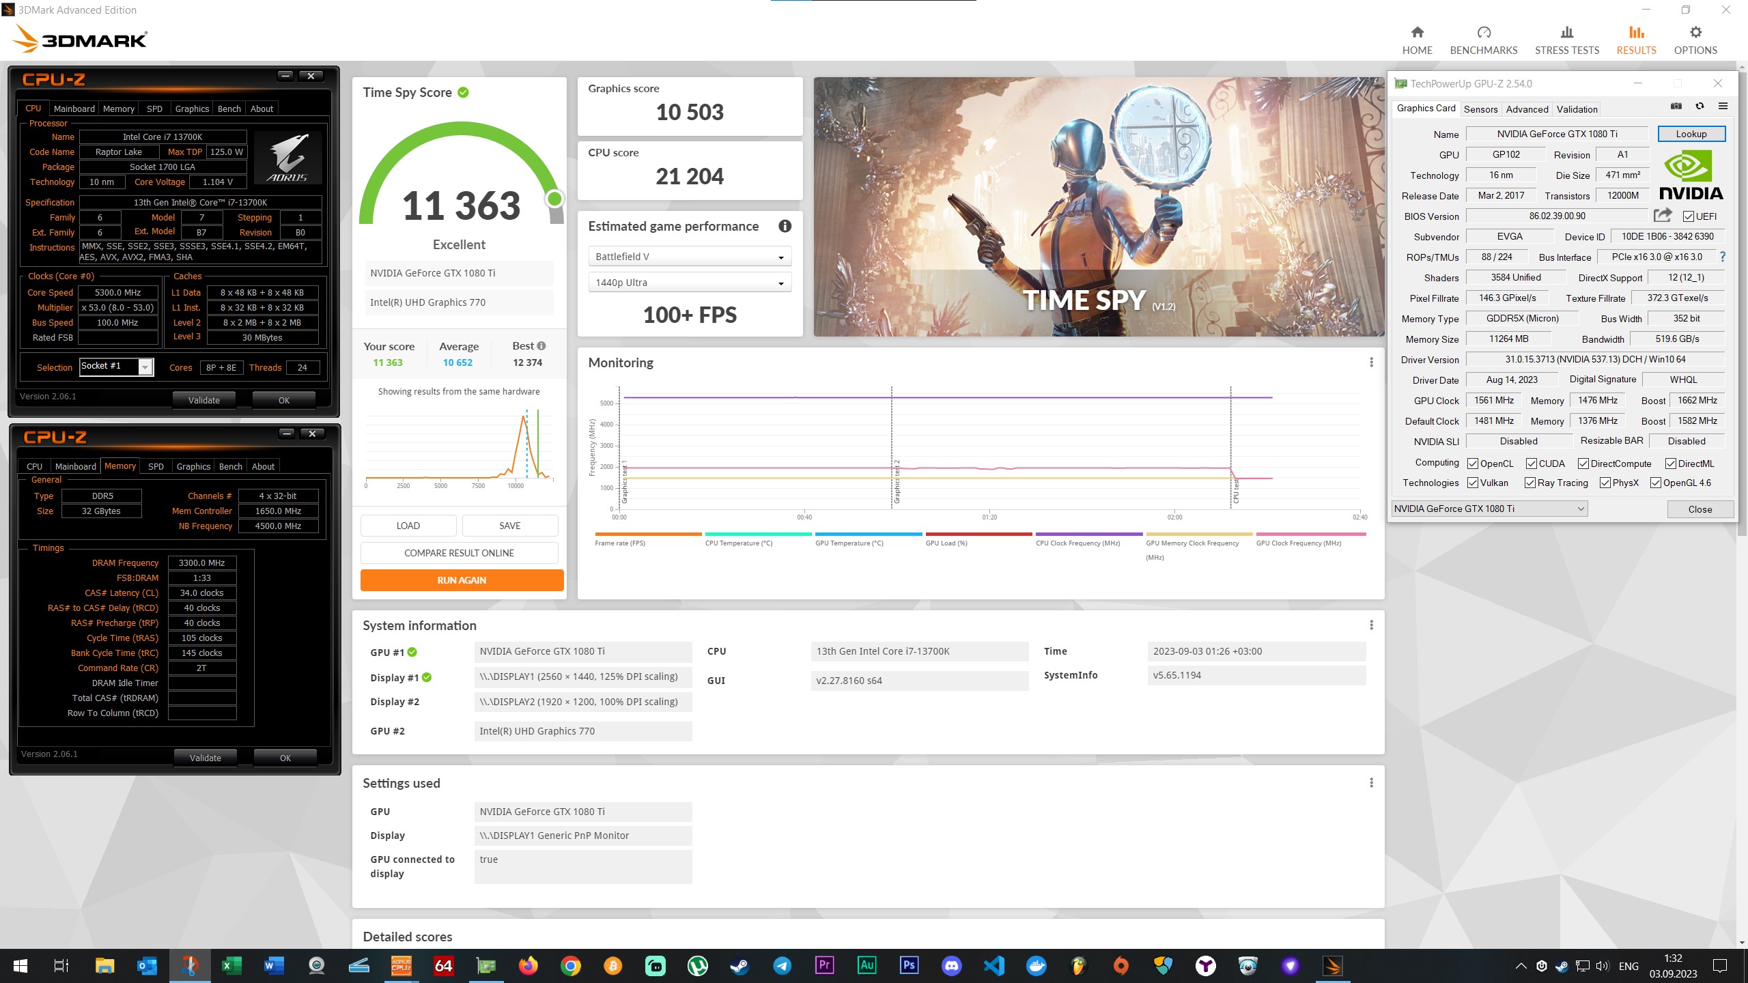Open CPU-Z Socket #1 selection dropdown
The width and height of the screenshot is (1748, 983).
click(x=117, y=367)
